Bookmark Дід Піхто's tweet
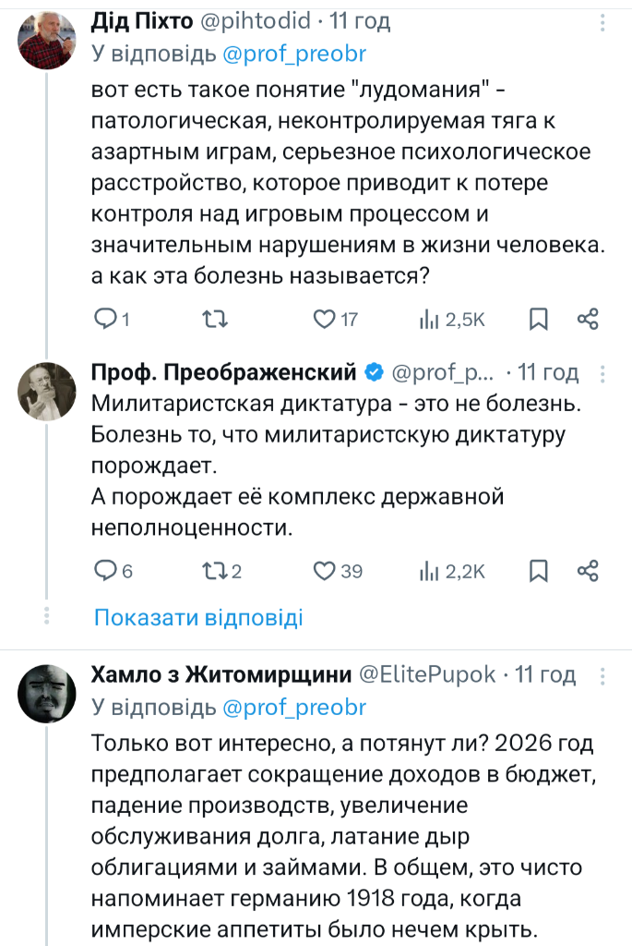The image size is (632, 946). [539, 320]
